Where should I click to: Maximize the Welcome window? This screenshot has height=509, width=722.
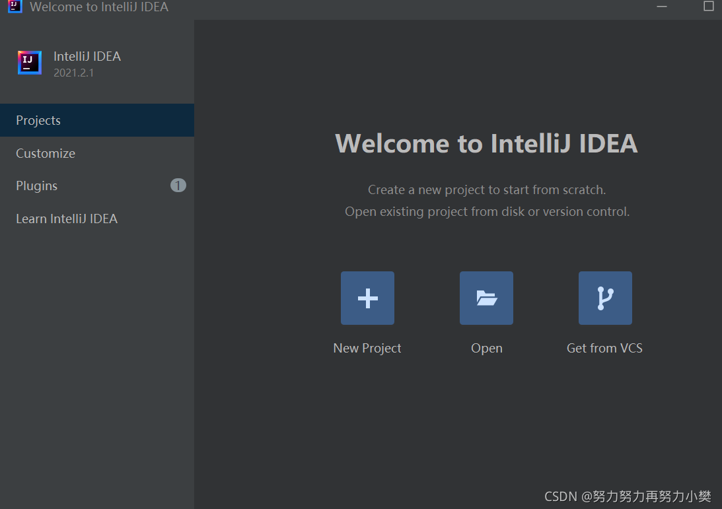[709, 6]
